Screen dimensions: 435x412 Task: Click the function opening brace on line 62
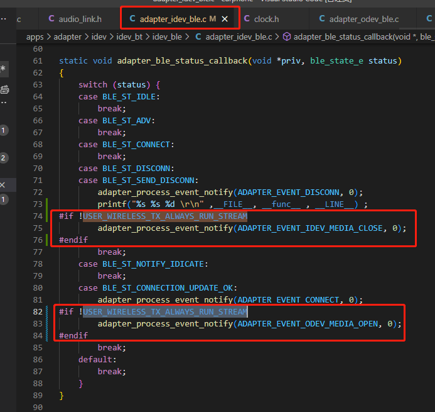point(62,73)
